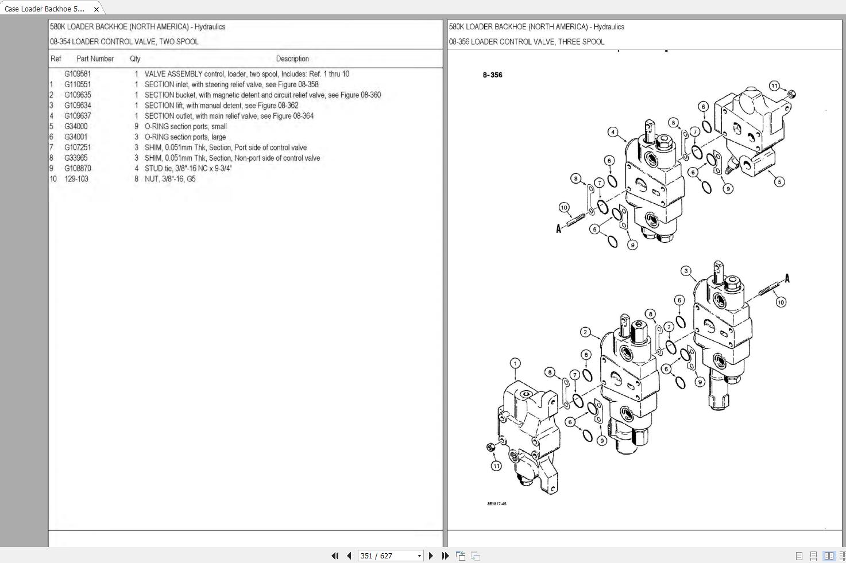Click part number G110551
The image size is (846, 563).
click(78, 84)
